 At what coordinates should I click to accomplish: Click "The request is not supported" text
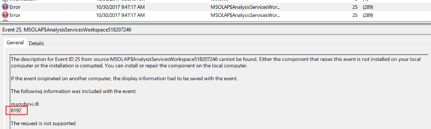pyautogui.click(x=43, y=123)
